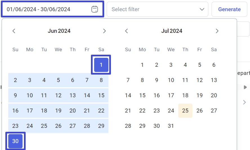Click the Jul 2024 month heading

pos(172,31)
